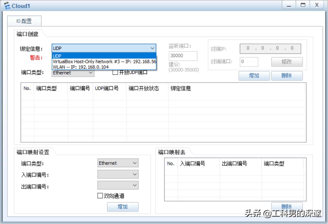Select VirtualBox Host-Only Network #3 option
The height and width of the screenshot is (224, 328).
[104, 62]
